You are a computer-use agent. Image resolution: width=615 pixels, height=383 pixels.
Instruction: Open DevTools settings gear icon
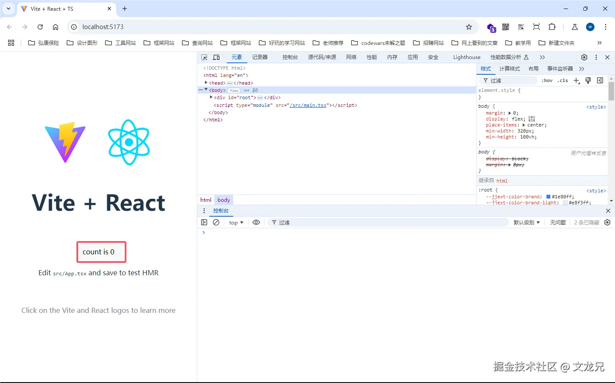[584, 57]
